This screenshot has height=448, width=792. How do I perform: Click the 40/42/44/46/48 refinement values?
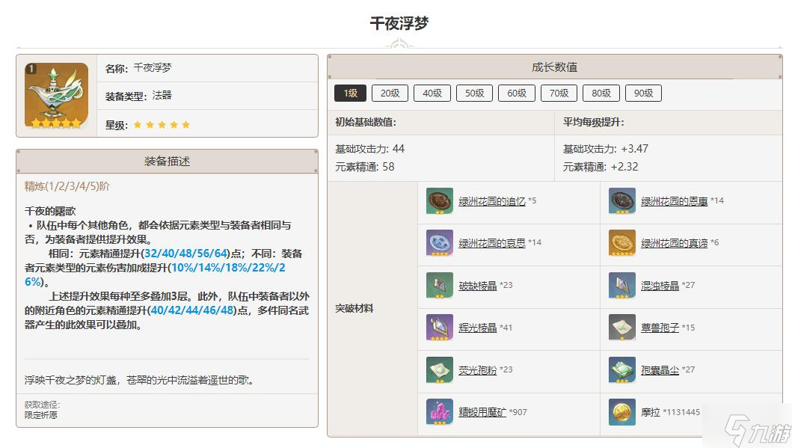click(x=192, y=310)
